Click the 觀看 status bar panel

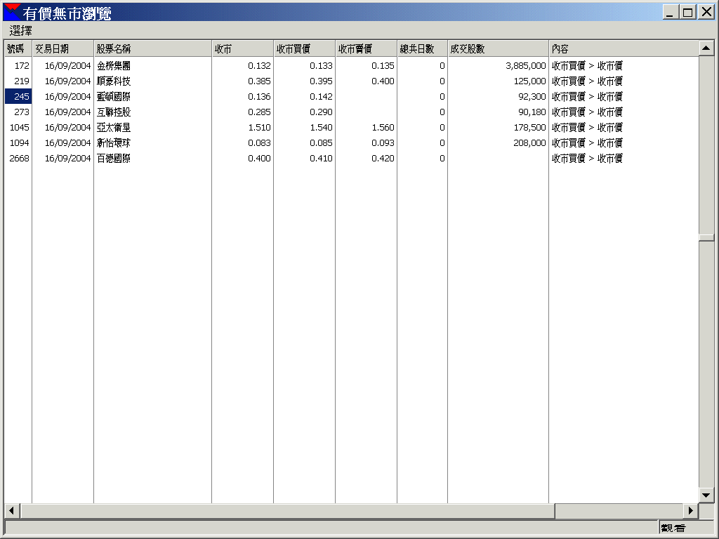(x=686, y=528)
